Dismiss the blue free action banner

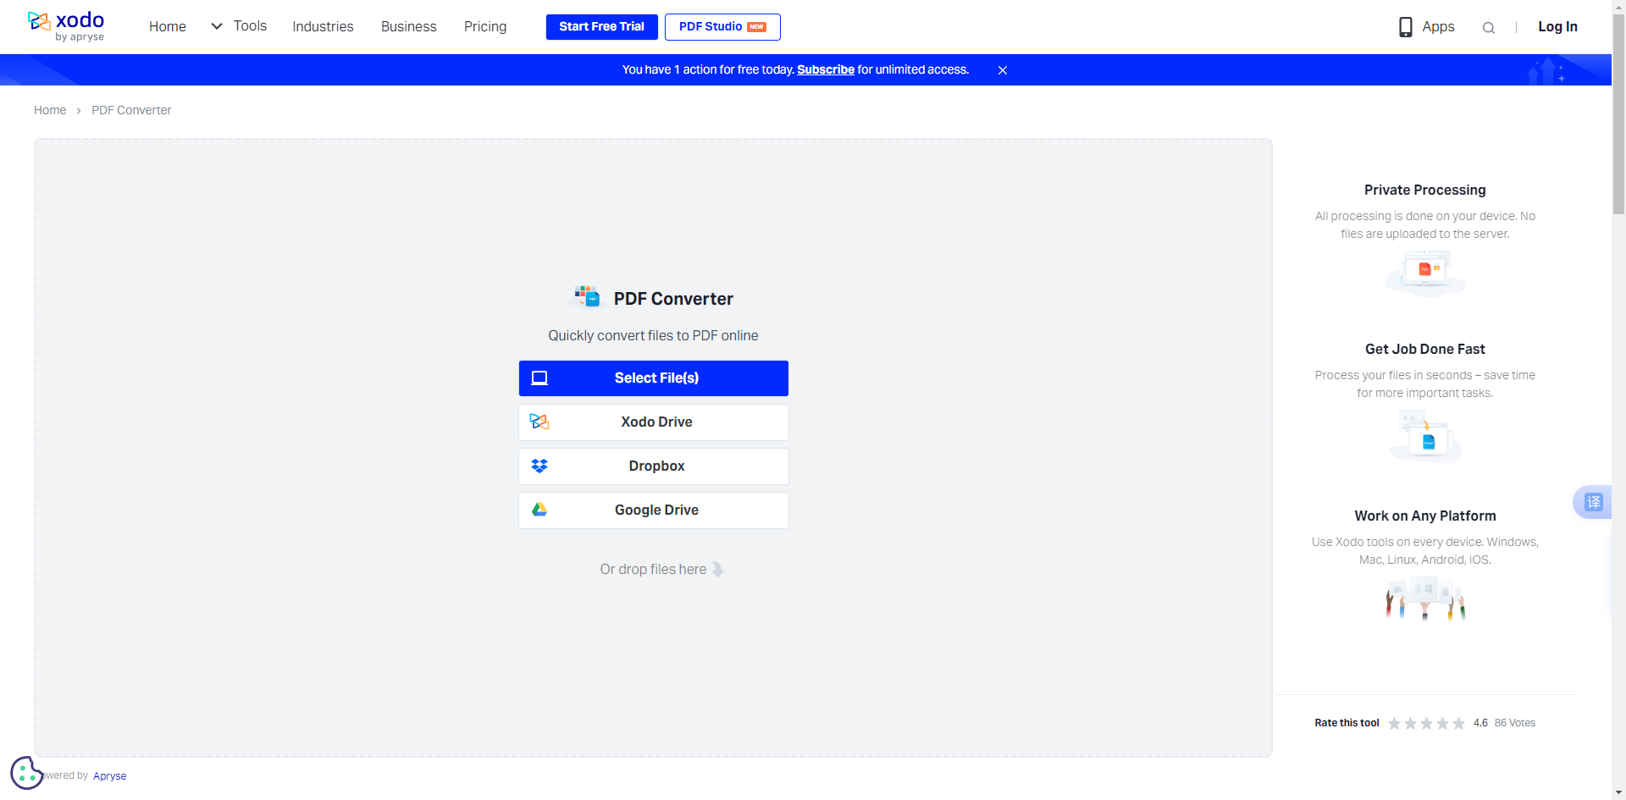1002,70
